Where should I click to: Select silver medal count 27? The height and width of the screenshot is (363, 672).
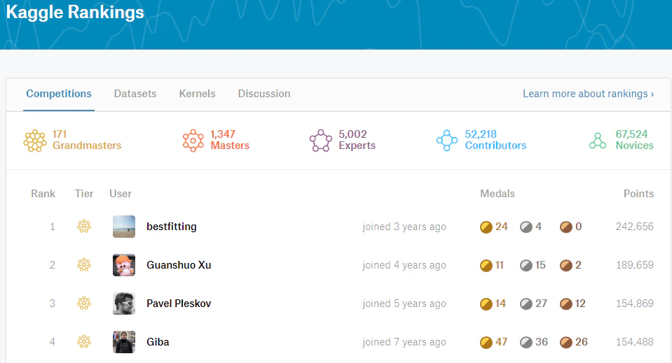pyautogui.click(x=541, y=304)
